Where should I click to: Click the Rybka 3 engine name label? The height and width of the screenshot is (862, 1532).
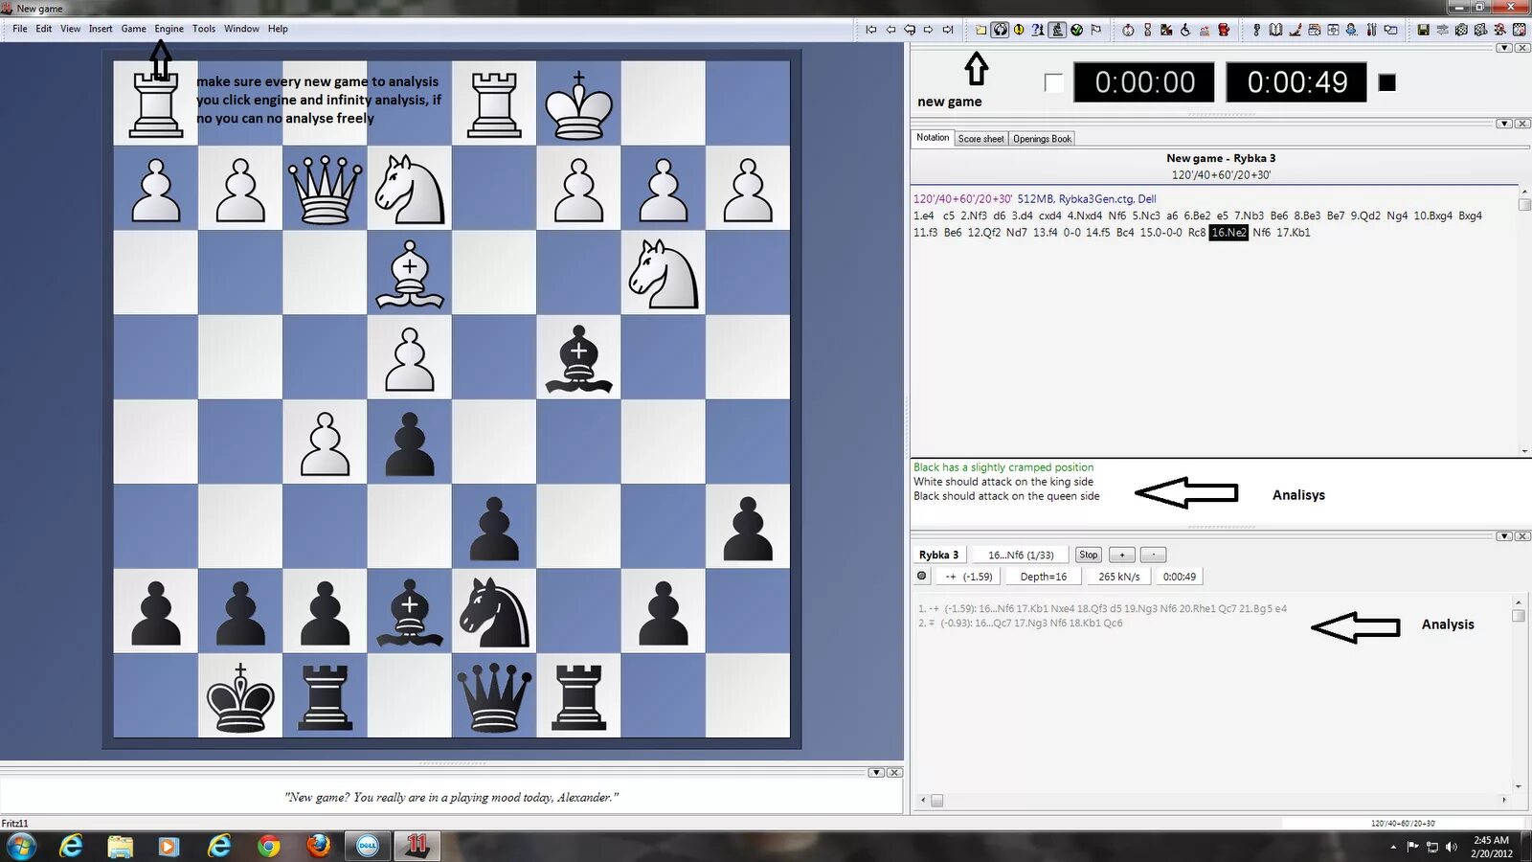point(938,555)
